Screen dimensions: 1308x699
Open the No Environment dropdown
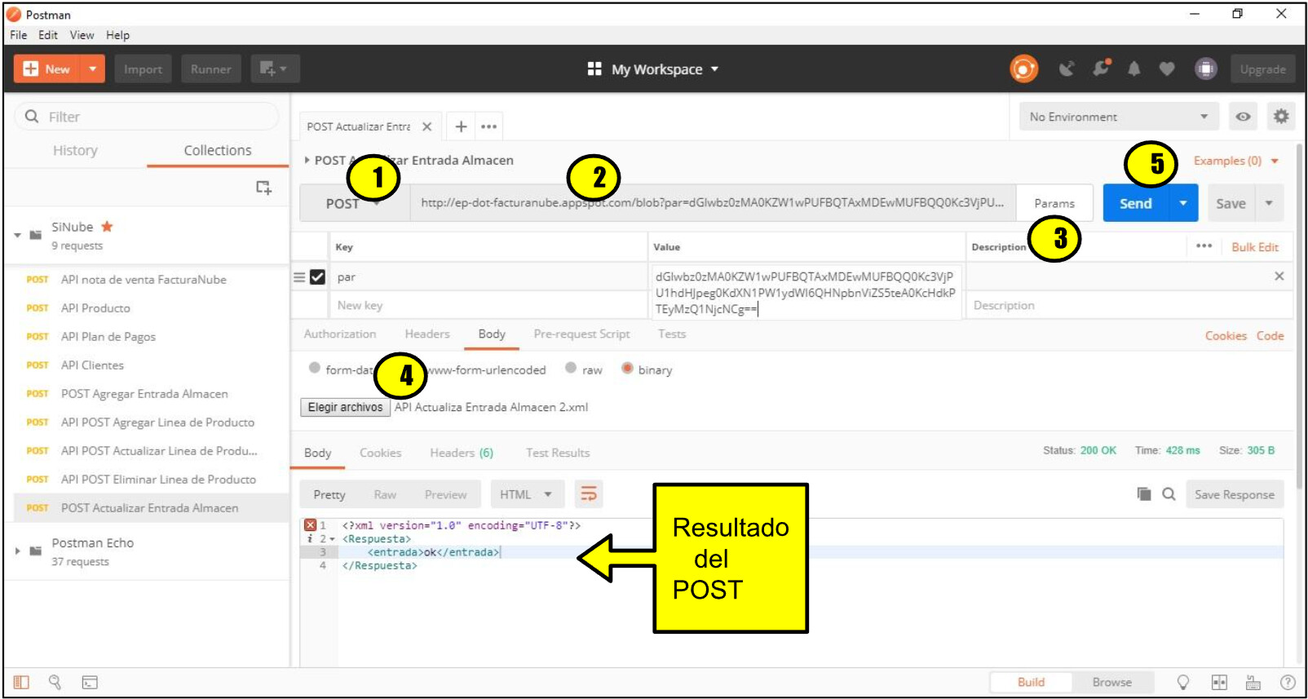[x=1119, y=117]
